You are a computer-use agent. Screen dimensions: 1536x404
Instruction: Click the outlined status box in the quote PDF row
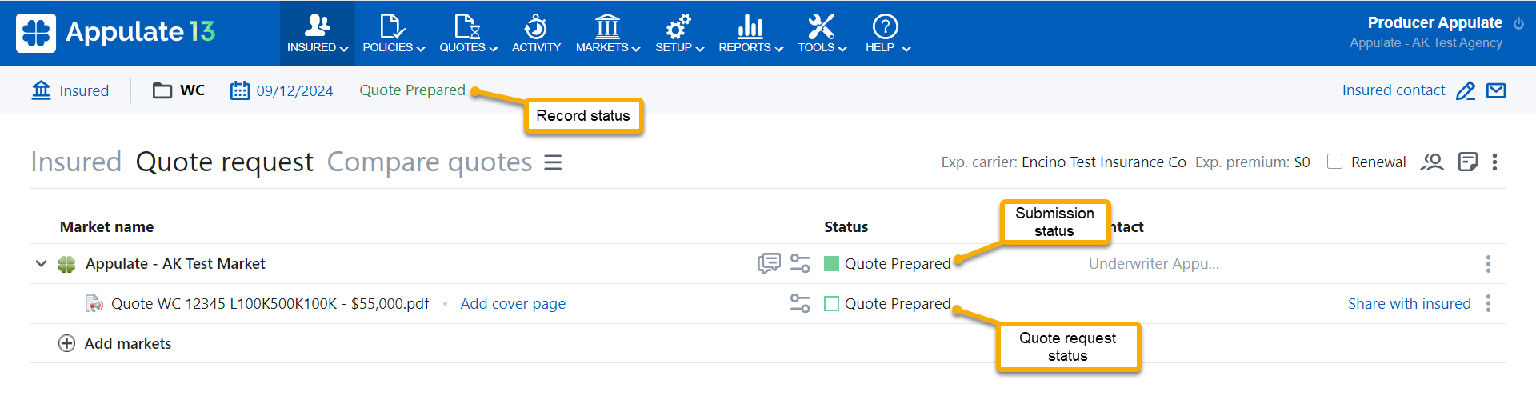pos(831,304)
